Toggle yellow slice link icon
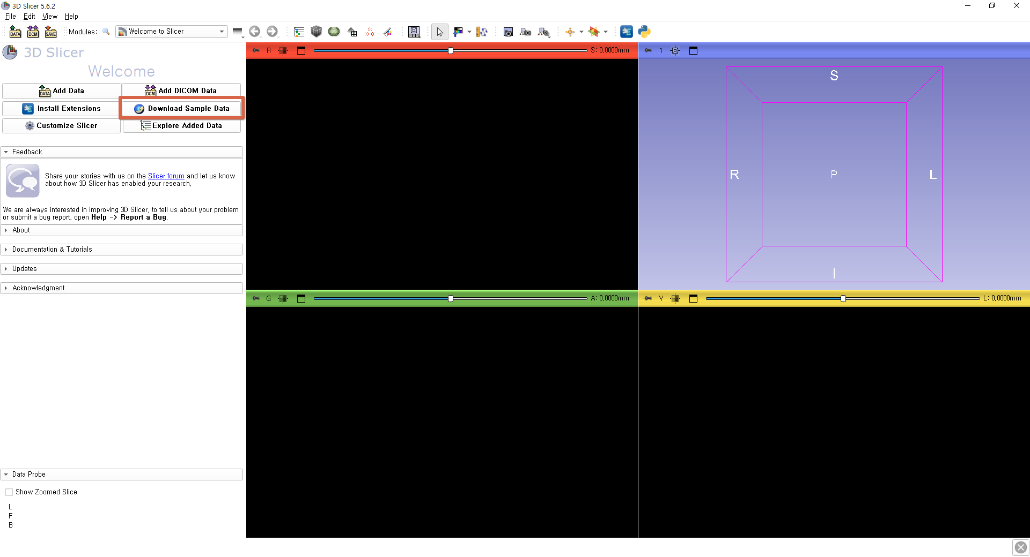The height and width of the screenshot is (557, 1030). (x=675, y=298)
